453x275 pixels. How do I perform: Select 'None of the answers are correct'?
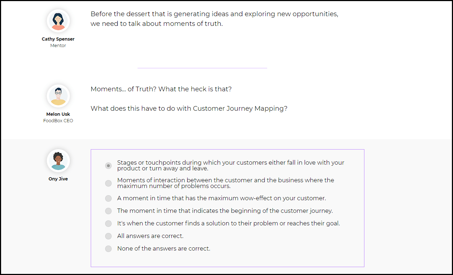click(108, 249)
